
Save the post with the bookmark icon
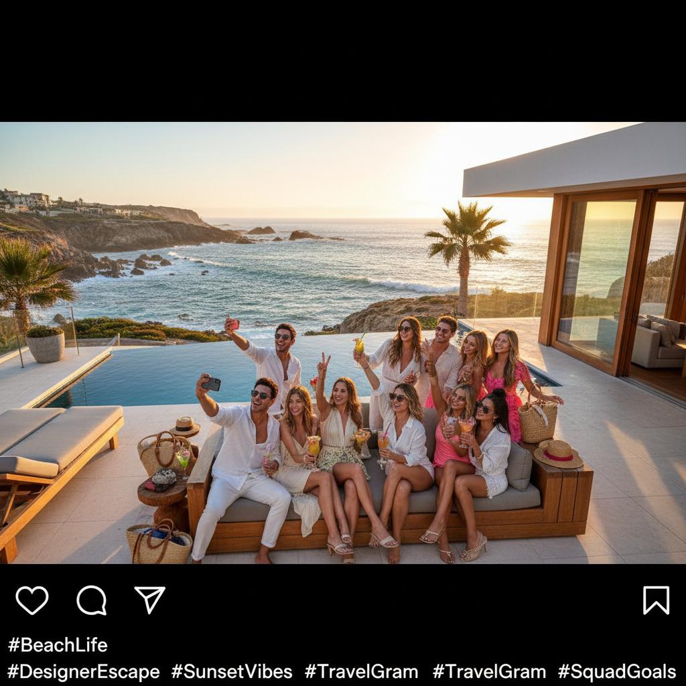click(656, 600)
